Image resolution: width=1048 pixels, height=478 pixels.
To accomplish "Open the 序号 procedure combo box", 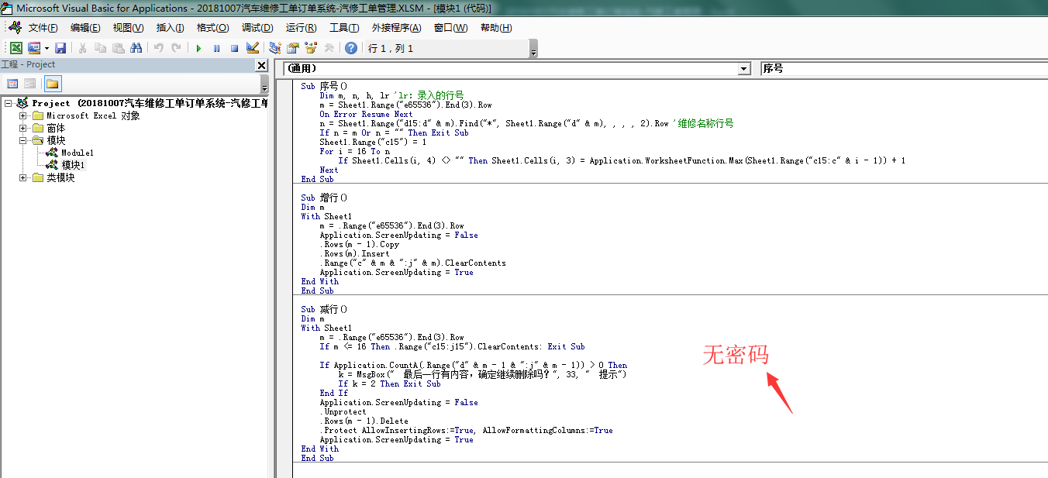I will (x=904, y=69).
